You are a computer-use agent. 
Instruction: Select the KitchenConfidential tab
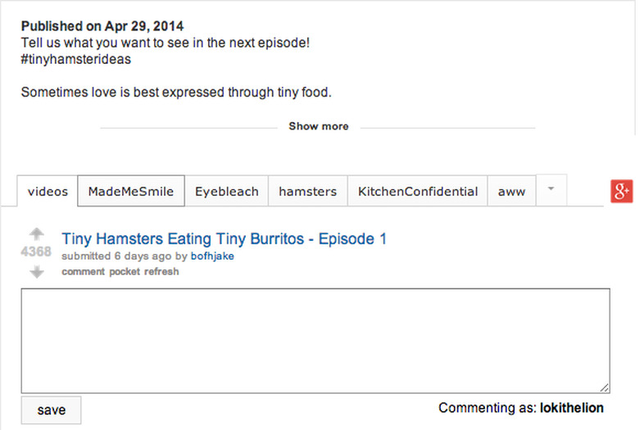pyautogui.click(x=418, y=192)
